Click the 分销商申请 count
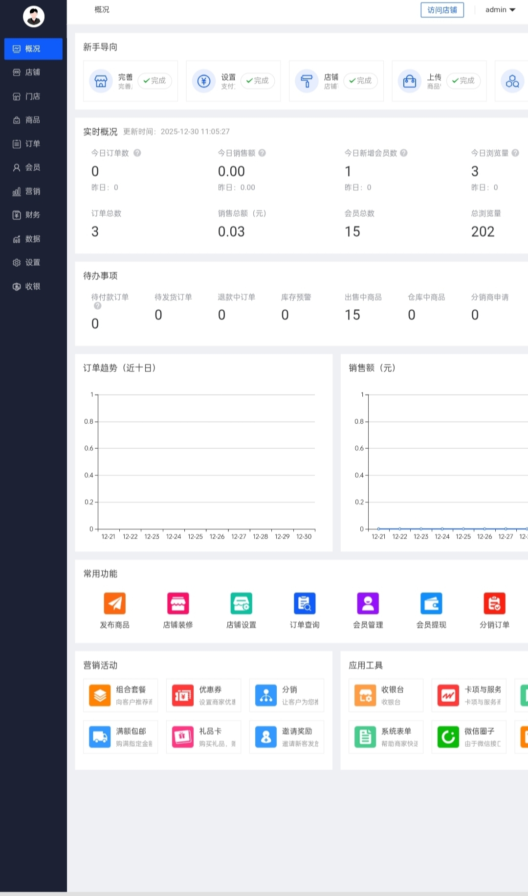 pyautogui.click(x=475, y=315)
